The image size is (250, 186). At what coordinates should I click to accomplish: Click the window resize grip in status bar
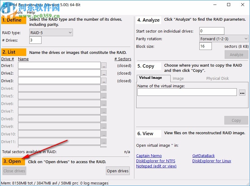(x=247, y=184)
